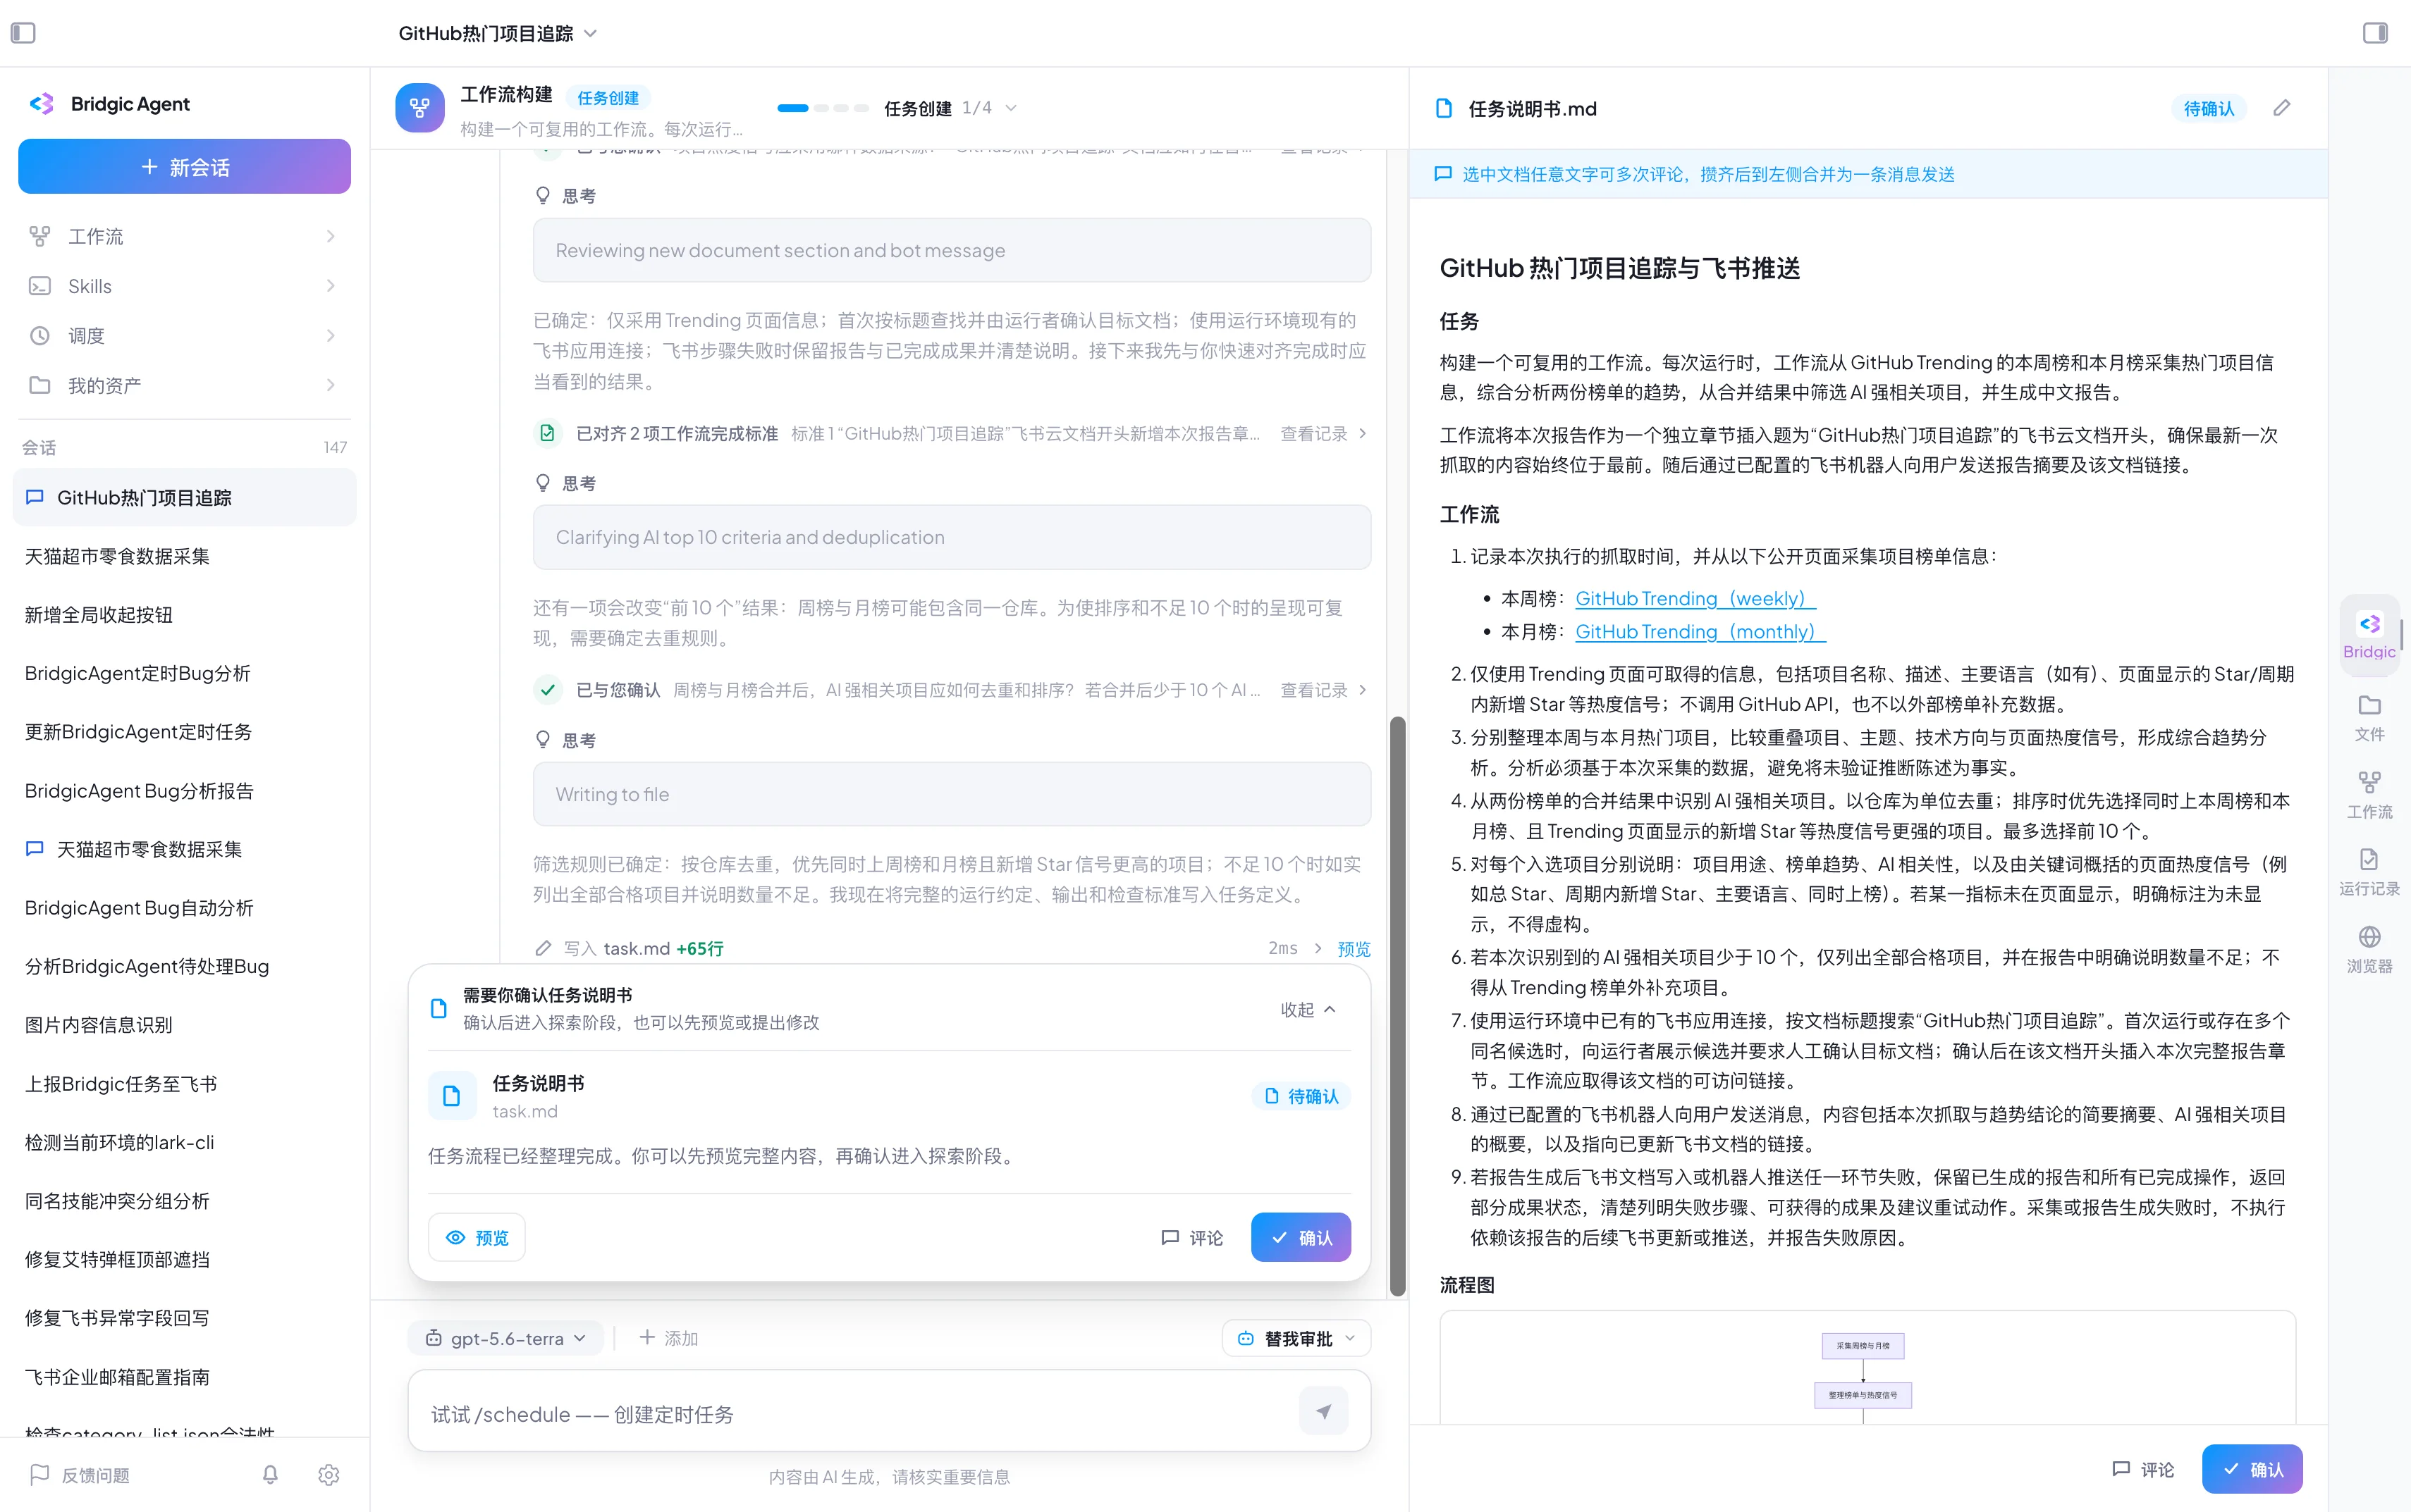Click the send arrow icon
Image resolution: width=2411 pixels, height=1512 pixels.
(x=1323, y=1411)
